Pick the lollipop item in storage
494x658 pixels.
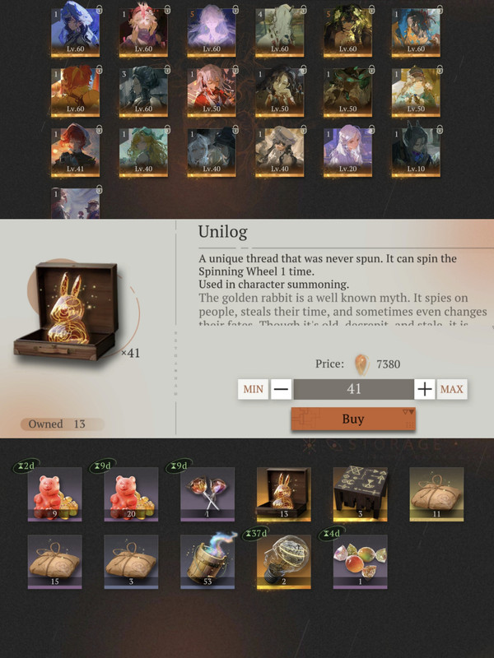(207, 494)
